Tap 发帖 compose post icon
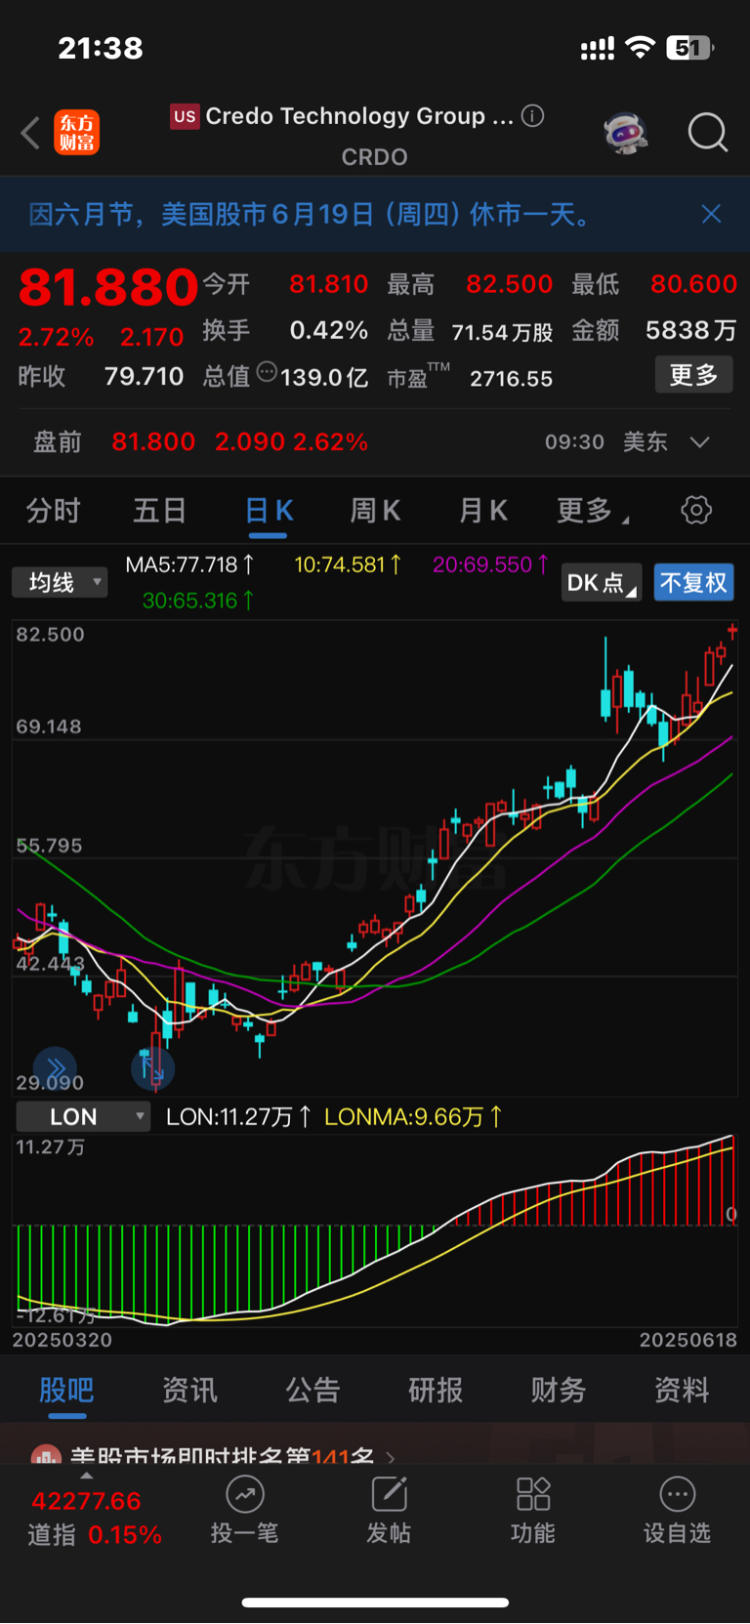This screenshot has height=1624, width=750. point(389,1494)
